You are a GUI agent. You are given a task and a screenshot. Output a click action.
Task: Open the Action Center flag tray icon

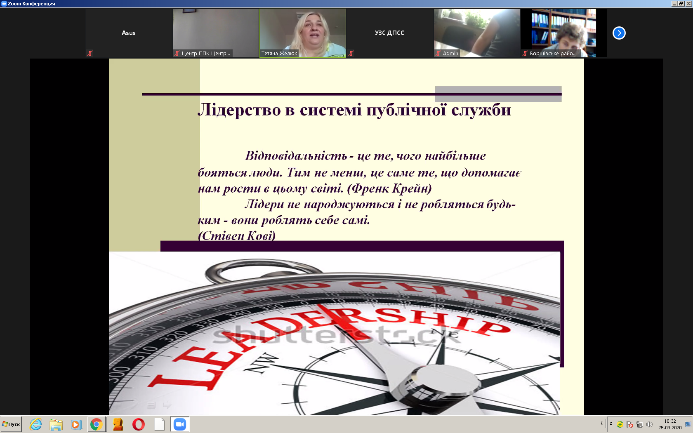tap(630, 424)
